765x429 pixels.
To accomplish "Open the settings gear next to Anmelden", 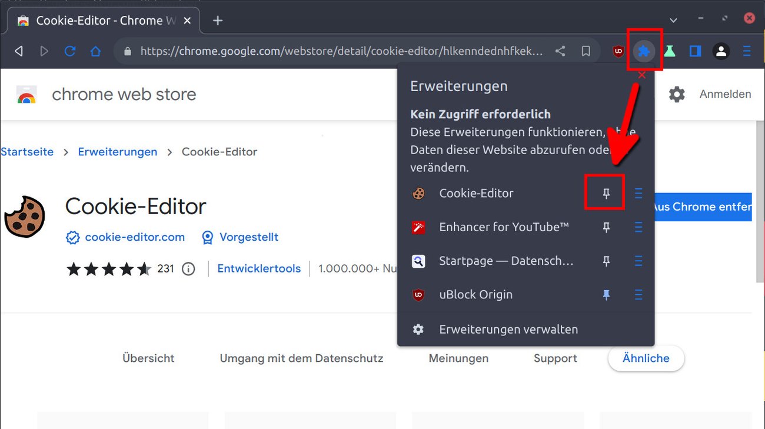I will pos(677,94).
